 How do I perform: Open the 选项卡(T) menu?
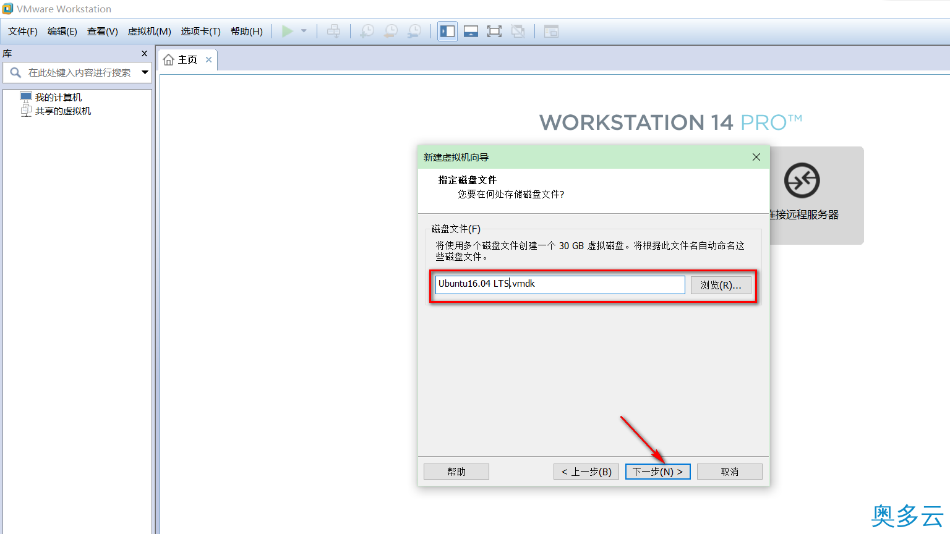pyautogui.click(x=200, y=32)
